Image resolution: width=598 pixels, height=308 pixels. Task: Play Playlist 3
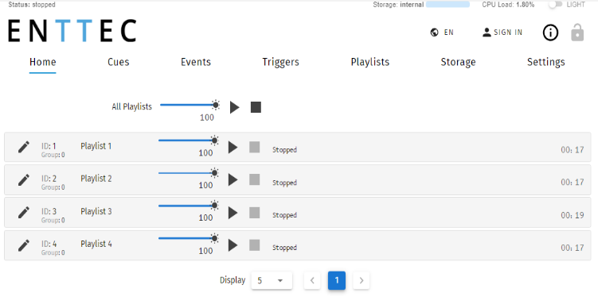tap(233, 213)
